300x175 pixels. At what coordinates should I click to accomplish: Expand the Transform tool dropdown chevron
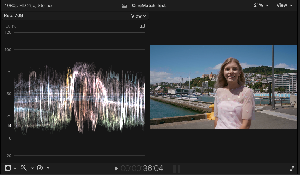15,168
